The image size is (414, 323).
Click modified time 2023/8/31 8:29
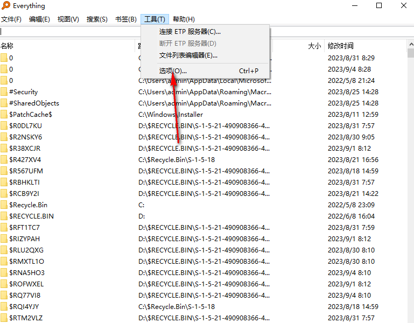pyautogui.click(x=351, y=58)
